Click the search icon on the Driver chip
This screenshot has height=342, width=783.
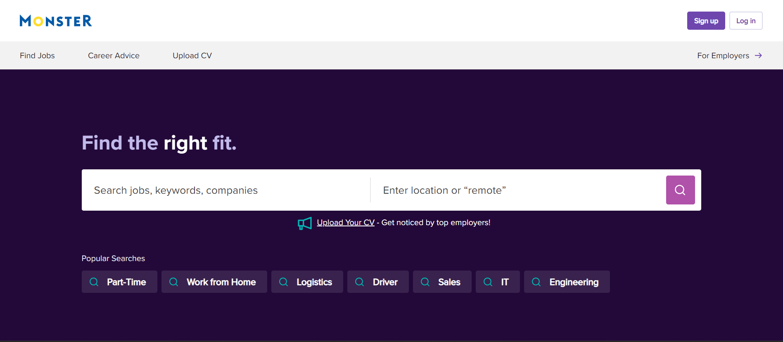pyautogui.click(x=360, y=282)
